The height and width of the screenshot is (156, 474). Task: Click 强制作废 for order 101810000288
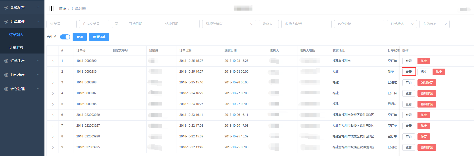427,83
